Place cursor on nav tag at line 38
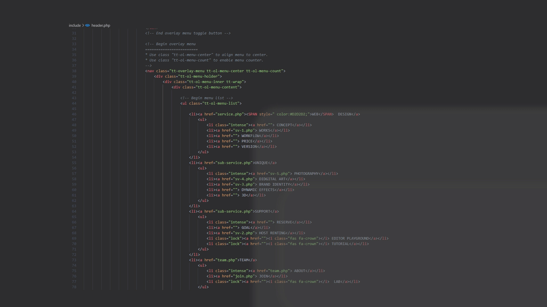 click(150, 71)
